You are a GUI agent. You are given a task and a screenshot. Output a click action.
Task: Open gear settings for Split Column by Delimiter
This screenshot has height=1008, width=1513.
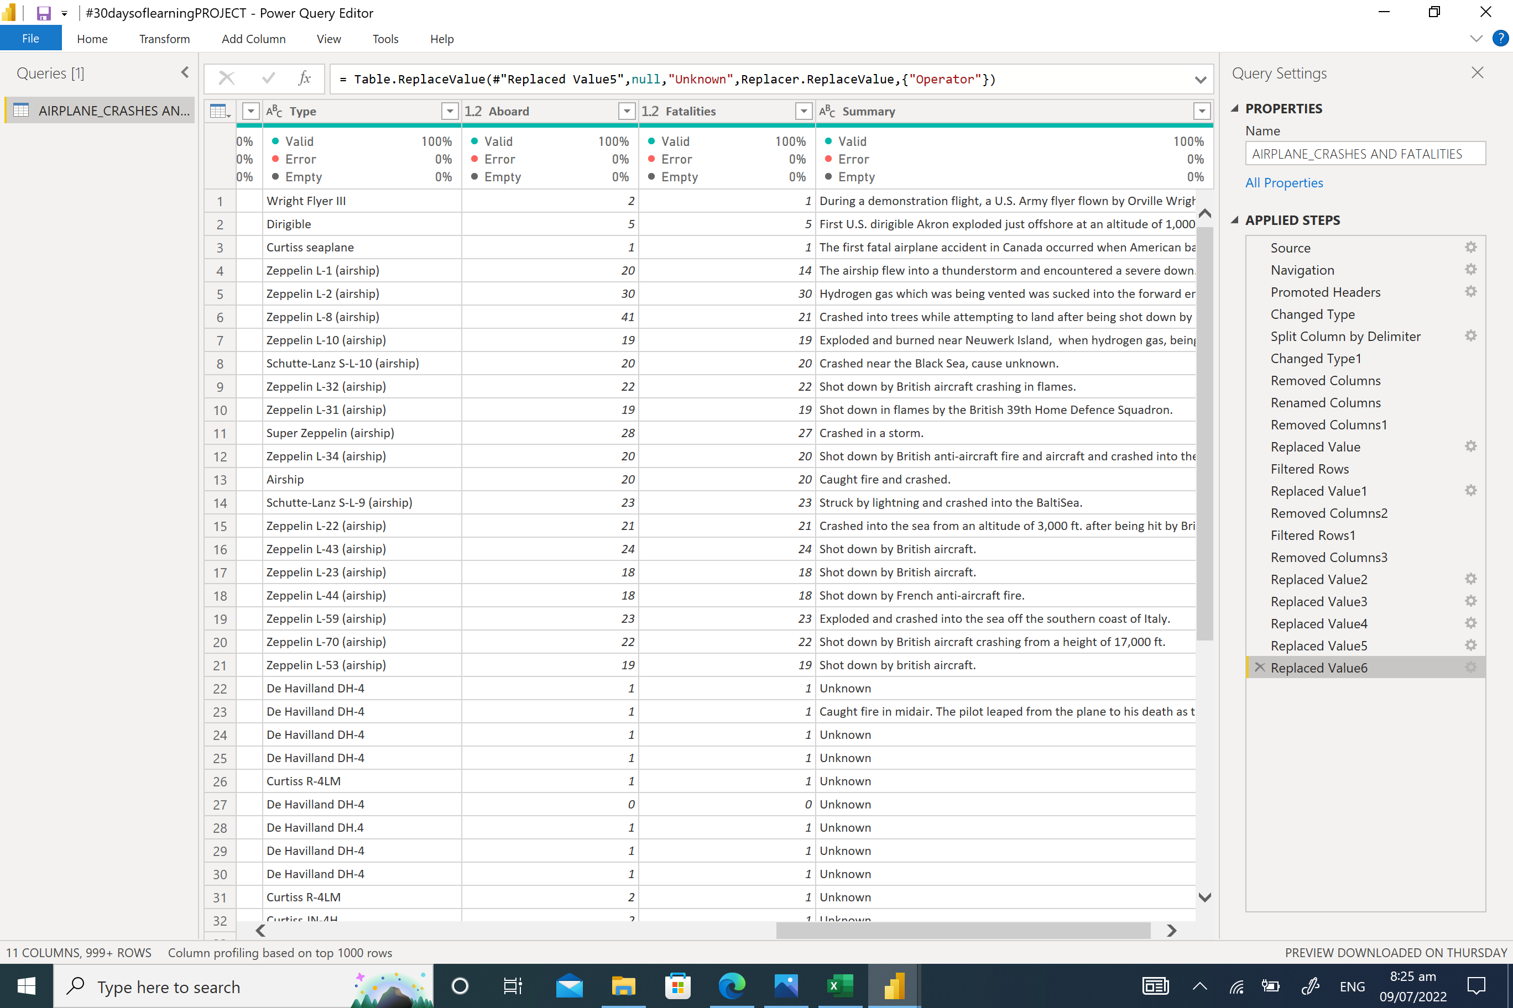[x=1471, y=335]
